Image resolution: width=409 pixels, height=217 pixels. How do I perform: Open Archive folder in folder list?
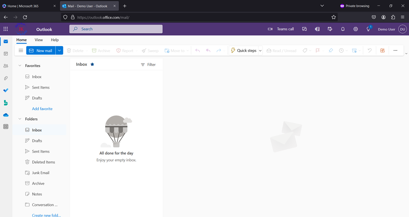[x=35, y=183]
